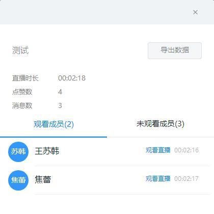Image resolution: width=214 pixels, height=214 pixels.
Task: Click watch duration 00:02:17
Action: coord(186,179)
